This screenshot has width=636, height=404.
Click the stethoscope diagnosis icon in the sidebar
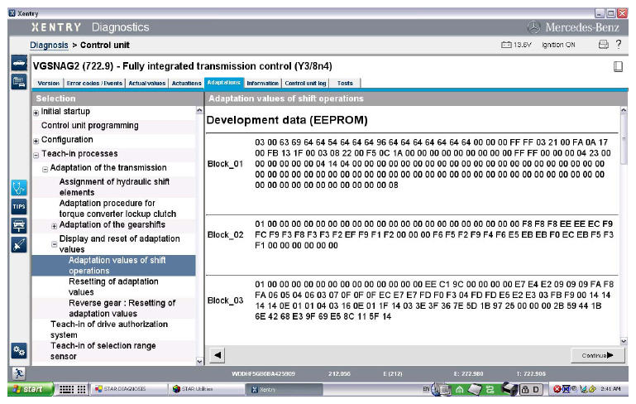pyautogui.click(x=17, y=187)
